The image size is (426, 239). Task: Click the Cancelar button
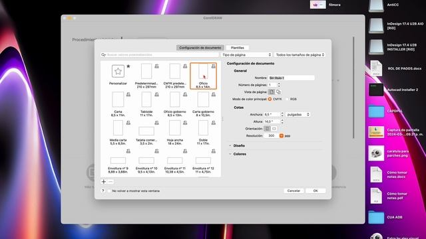tap(294, 191)
